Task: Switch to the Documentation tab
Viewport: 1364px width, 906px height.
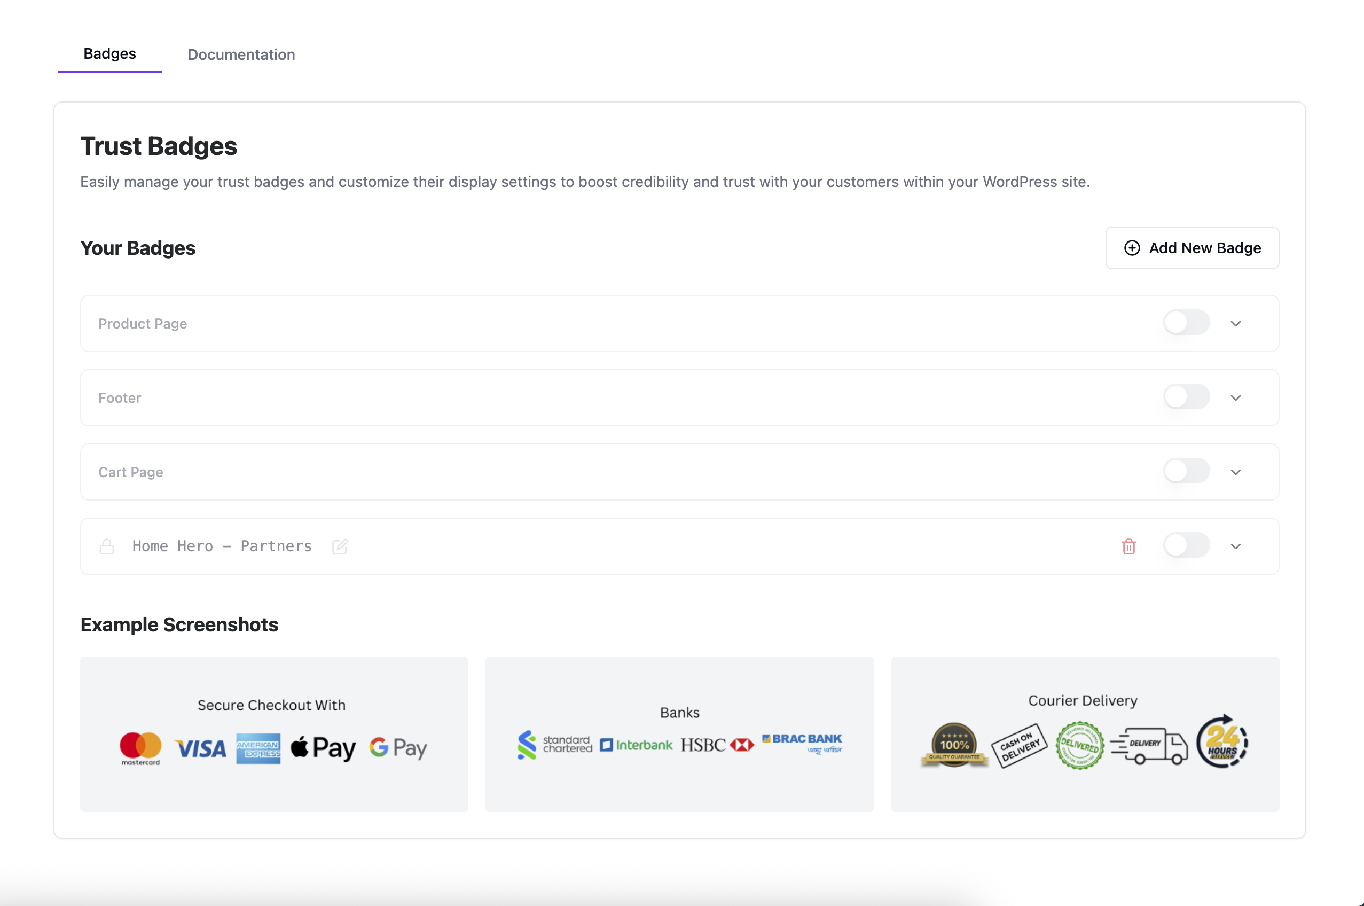Action: click(x=241, y=54)
